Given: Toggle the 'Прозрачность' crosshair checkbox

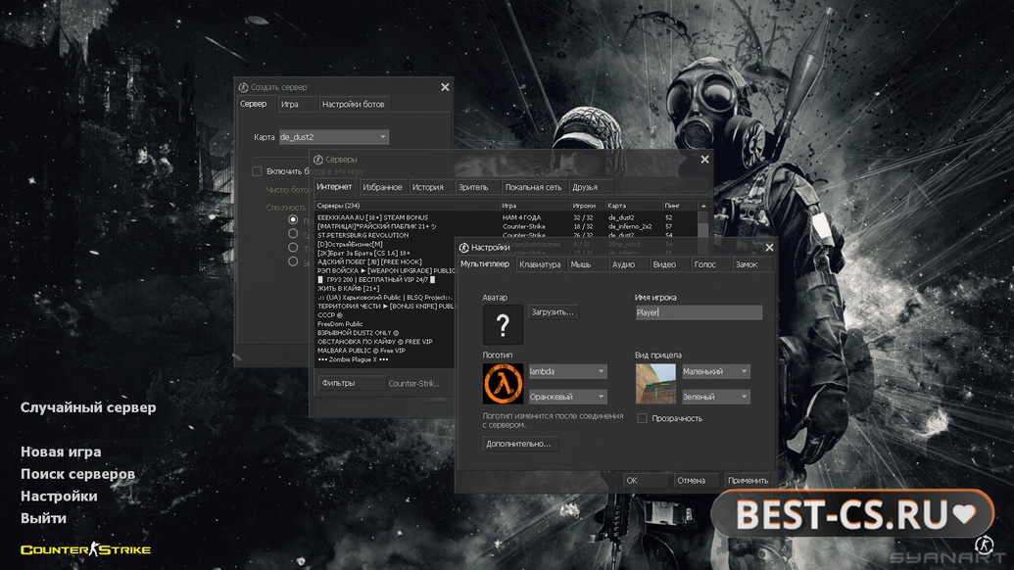Looking at the screenshot, I should click(x=642, y=418).
